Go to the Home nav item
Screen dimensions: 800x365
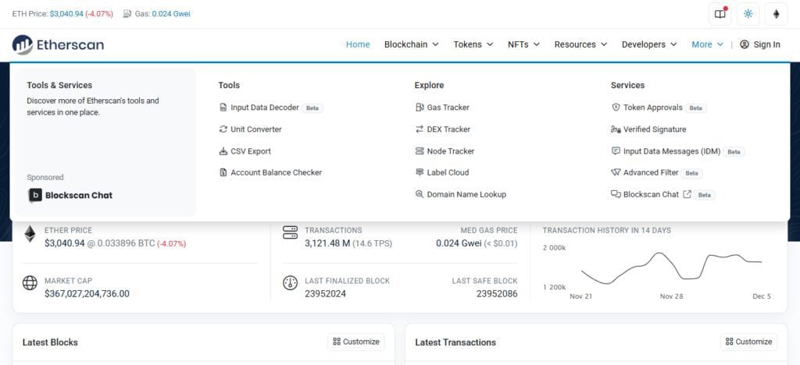[x=358, y=44]
